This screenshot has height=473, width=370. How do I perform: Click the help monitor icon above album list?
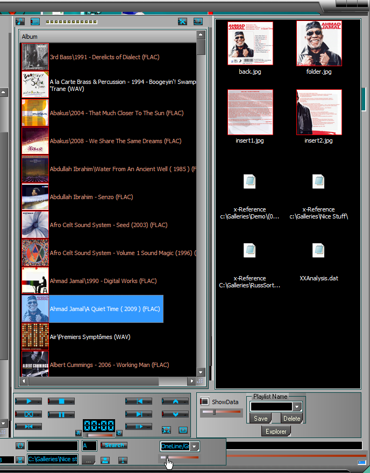[x=198, y=22]
